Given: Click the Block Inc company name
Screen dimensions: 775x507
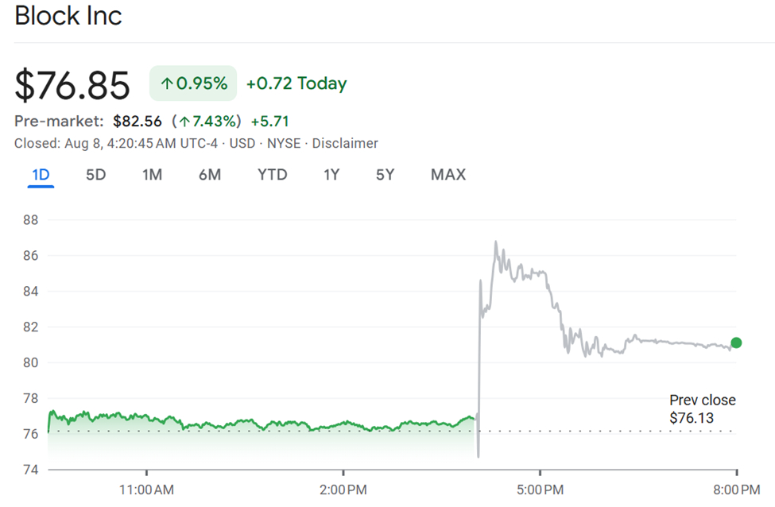Looking at the screenshot, I should click(x=68, y=16).
